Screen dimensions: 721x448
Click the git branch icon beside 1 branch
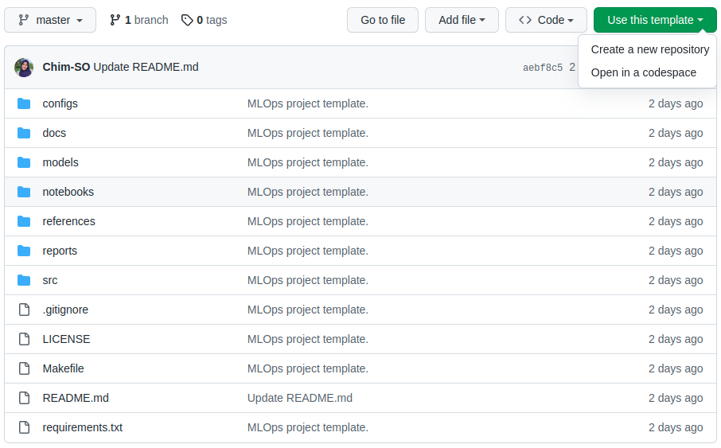click(x=115, y=20)
